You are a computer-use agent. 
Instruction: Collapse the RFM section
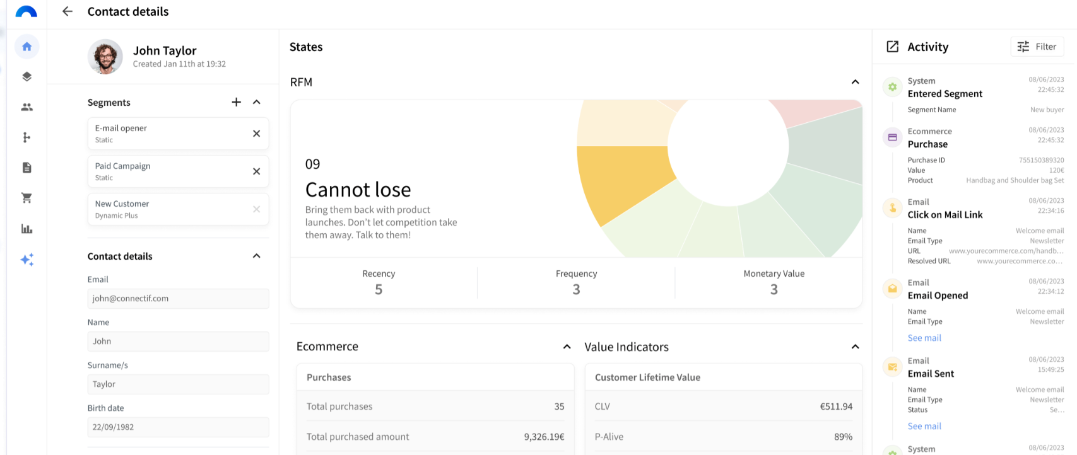point(855,82)
